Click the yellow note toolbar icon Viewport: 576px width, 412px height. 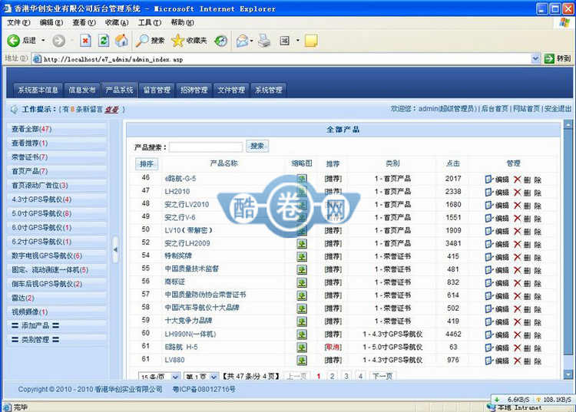pos(311,41)
